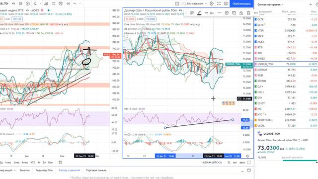Select DXY row in the watchlist

(286, 97)
